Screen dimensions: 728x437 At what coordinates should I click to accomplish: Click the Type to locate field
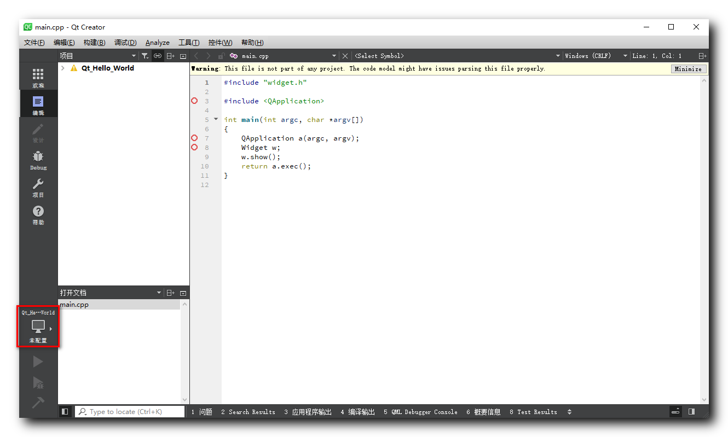point(130,412)
